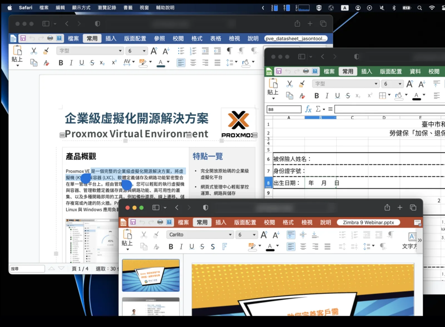Click Subscript icon in Writer toolbar
The image size is (445, 327).
point(102,63)
